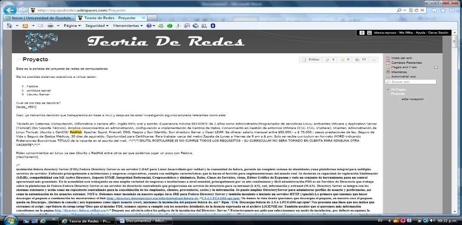Click the research binoculars toolbar icon

click(204, 26)
